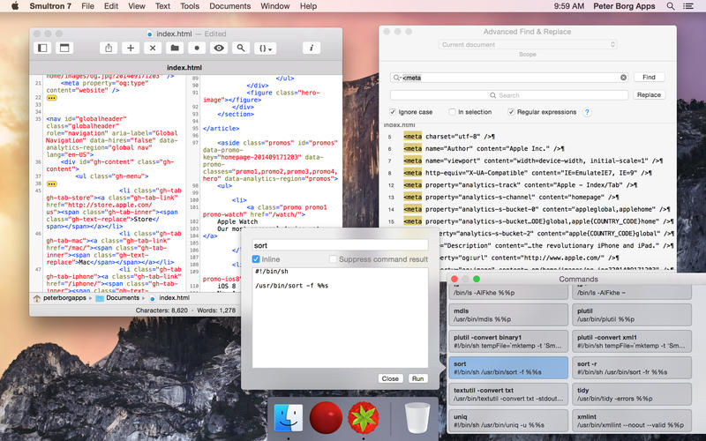Click the magnifying glass find icon
706x441 pixels.
pyautogui.click(x=239, y=48)
